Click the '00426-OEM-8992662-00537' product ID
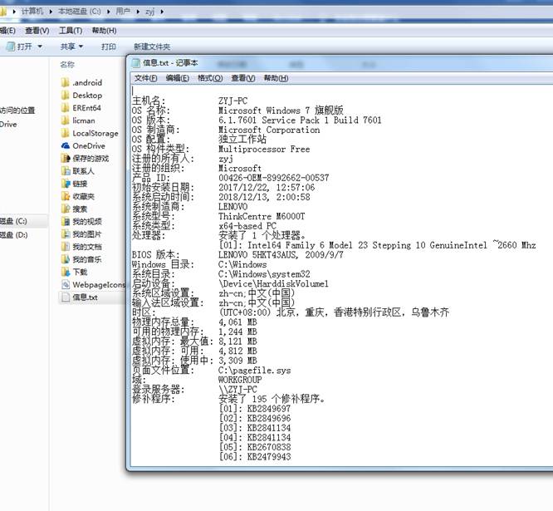This screenshot has height=511, width=553. (274, 178)
